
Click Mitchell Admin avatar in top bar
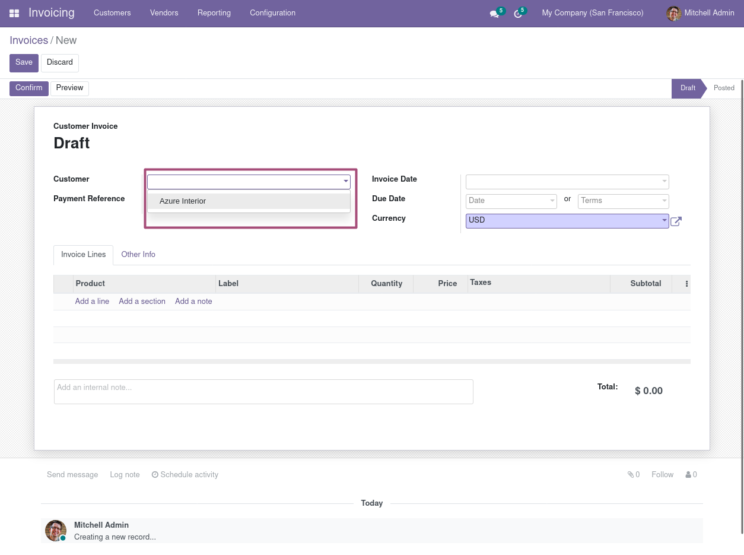[x=673, y=13]
